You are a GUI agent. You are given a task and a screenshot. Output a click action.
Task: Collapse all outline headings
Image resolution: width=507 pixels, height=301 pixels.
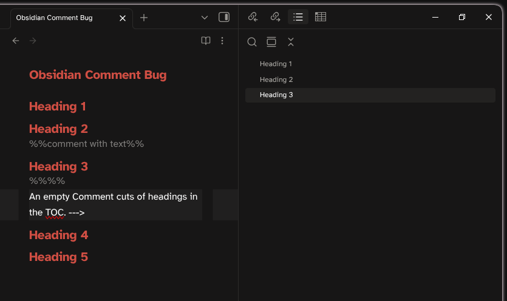click(291, 42)
